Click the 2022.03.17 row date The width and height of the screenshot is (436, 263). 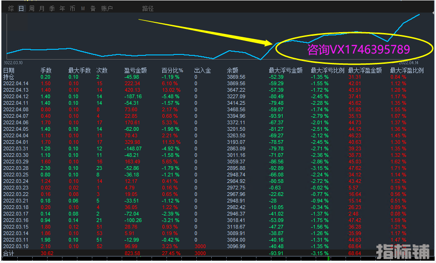[x=15, y=214]
